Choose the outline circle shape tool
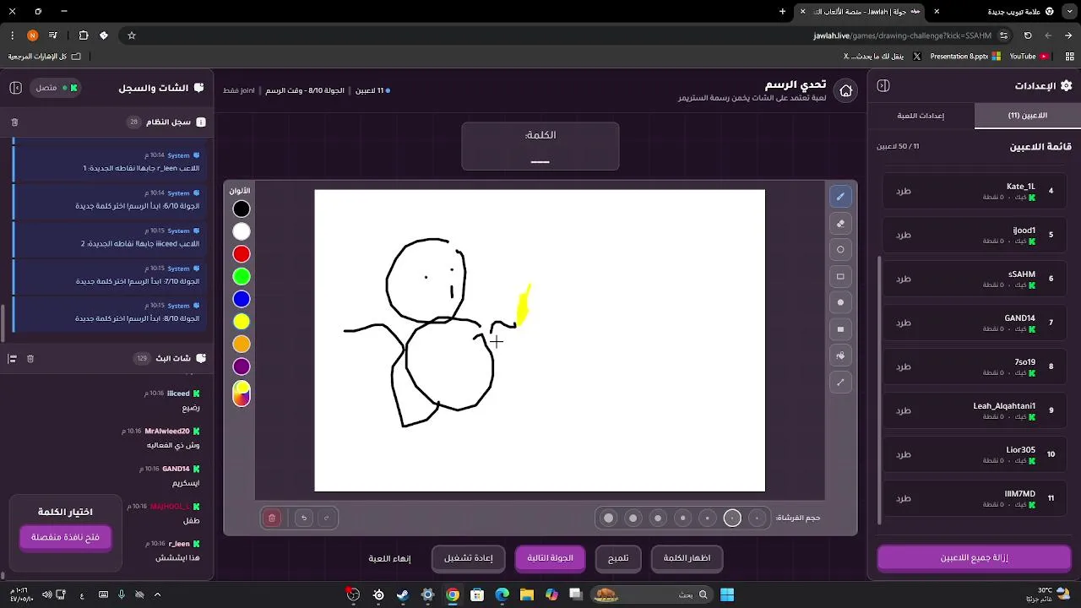The width and height of the screenshot is (1081, 608). tap(840, 250)
